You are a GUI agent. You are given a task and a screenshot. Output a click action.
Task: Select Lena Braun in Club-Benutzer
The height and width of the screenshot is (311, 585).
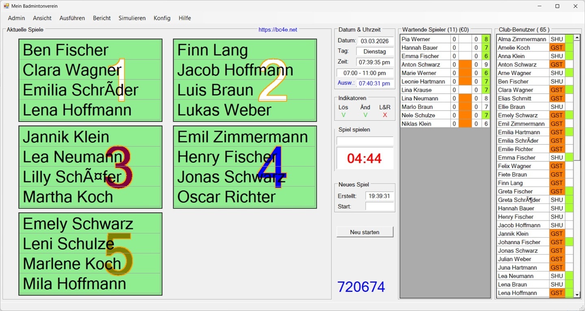523,285
